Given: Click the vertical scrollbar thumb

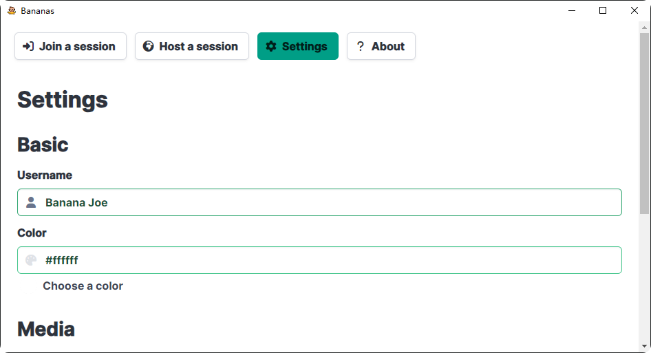Looking at the screenshot, I should click(x=644, y=124).
